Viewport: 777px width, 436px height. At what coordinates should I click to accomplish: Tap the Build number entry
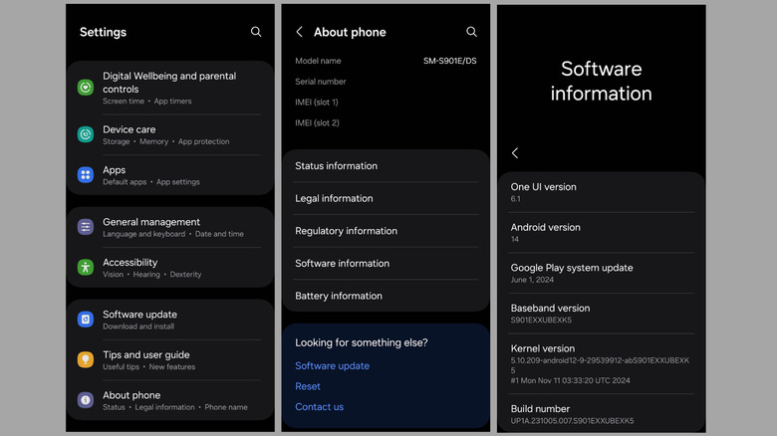tap(601, 414)
